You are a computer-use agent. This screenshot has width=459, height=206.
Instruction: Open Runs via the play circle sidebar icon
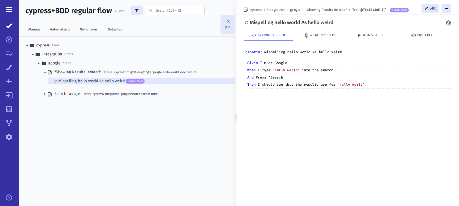tap(9, 39)
